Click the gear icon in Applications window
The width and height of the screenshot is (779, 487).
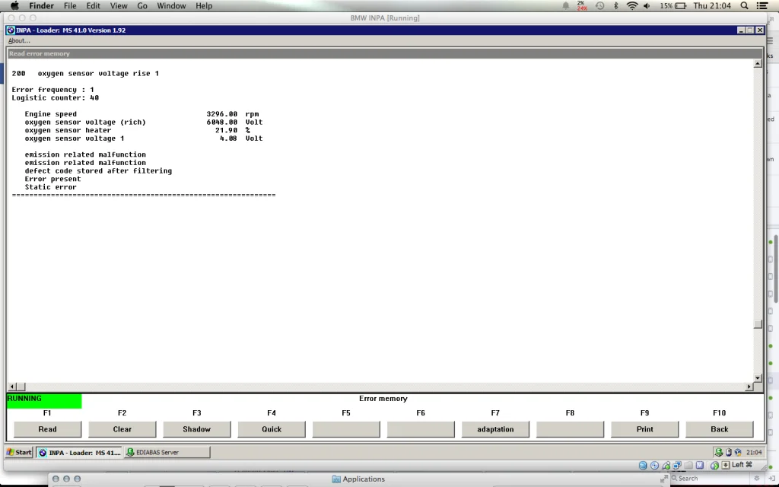coord(757,479)
